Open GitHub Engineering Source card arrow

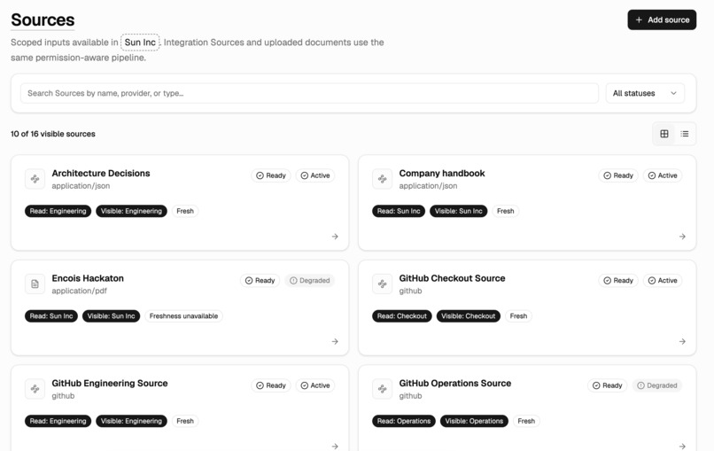coord(335,446)
